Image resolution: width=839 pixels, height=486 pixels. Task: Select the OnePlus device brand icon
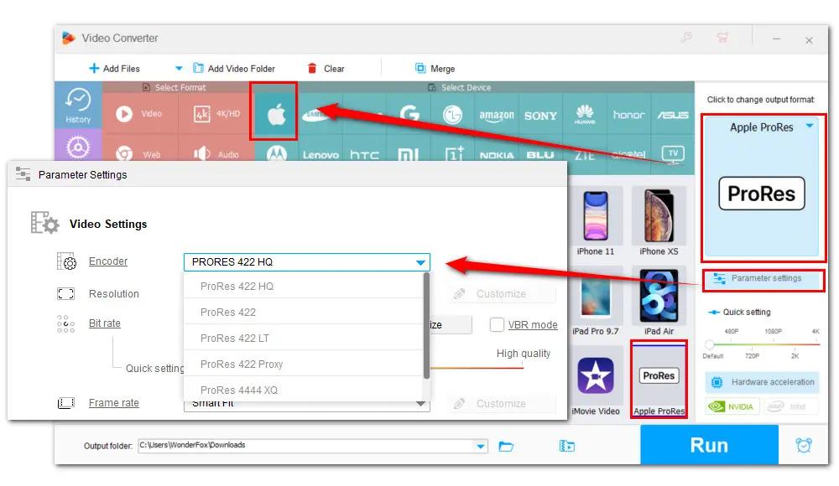(454, 154)
